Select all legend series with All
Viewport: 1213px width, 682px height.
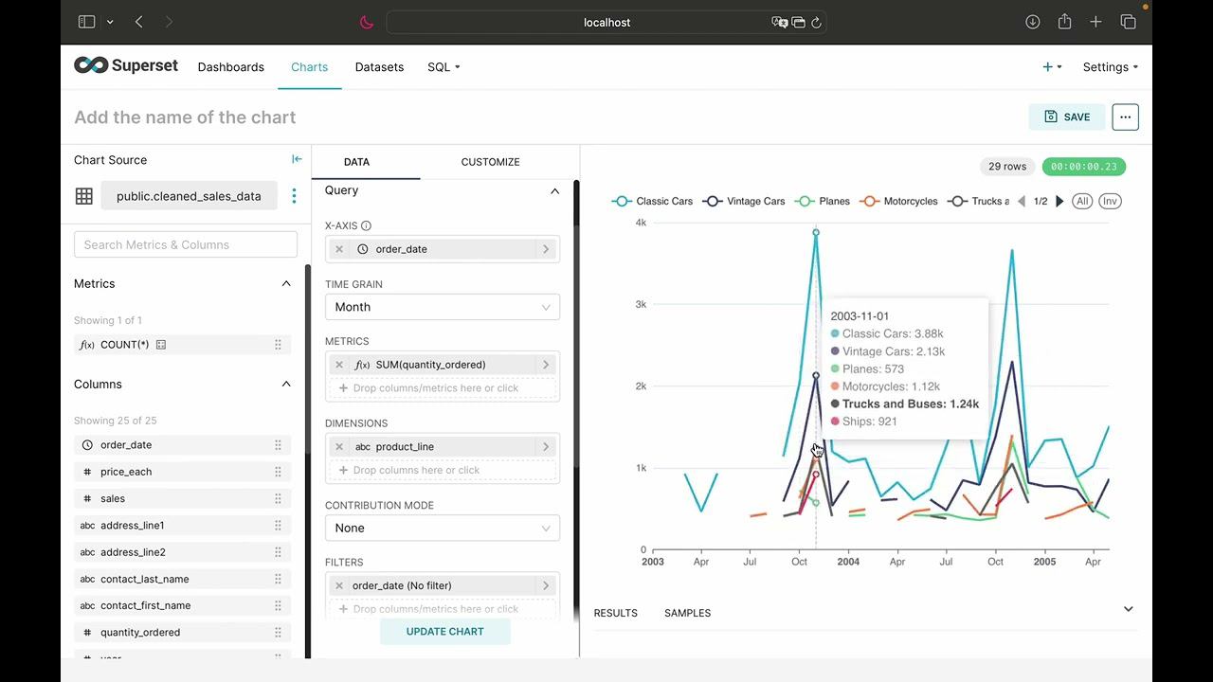(x=1082, y=201)
